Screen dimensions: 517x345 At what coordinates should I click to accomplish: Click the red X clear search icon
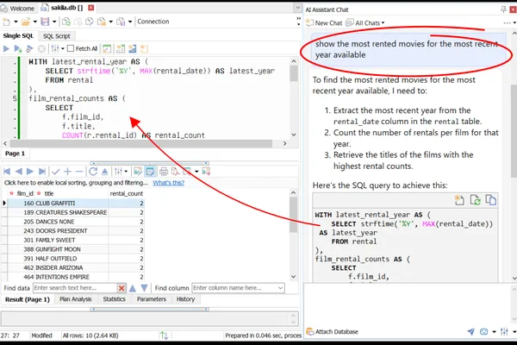click(x=121, y=288)
